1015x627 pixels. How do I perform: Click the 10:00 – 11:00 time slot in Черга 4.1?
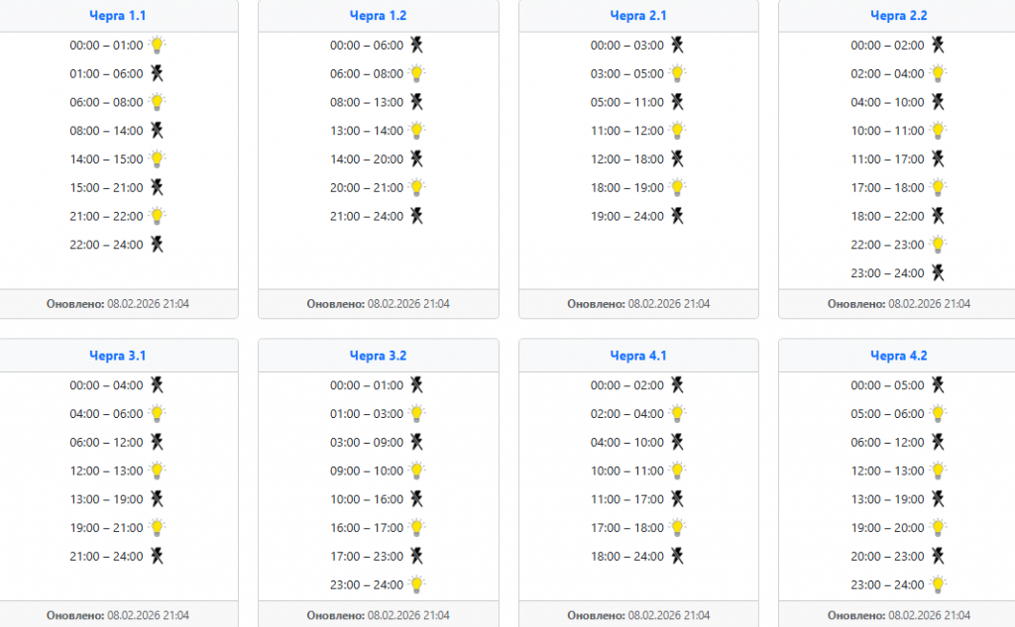626,470
